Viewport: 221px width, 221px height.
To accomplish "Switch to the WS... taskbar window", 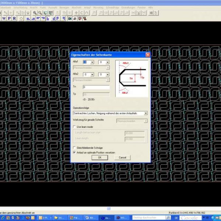I will (122, 218).
